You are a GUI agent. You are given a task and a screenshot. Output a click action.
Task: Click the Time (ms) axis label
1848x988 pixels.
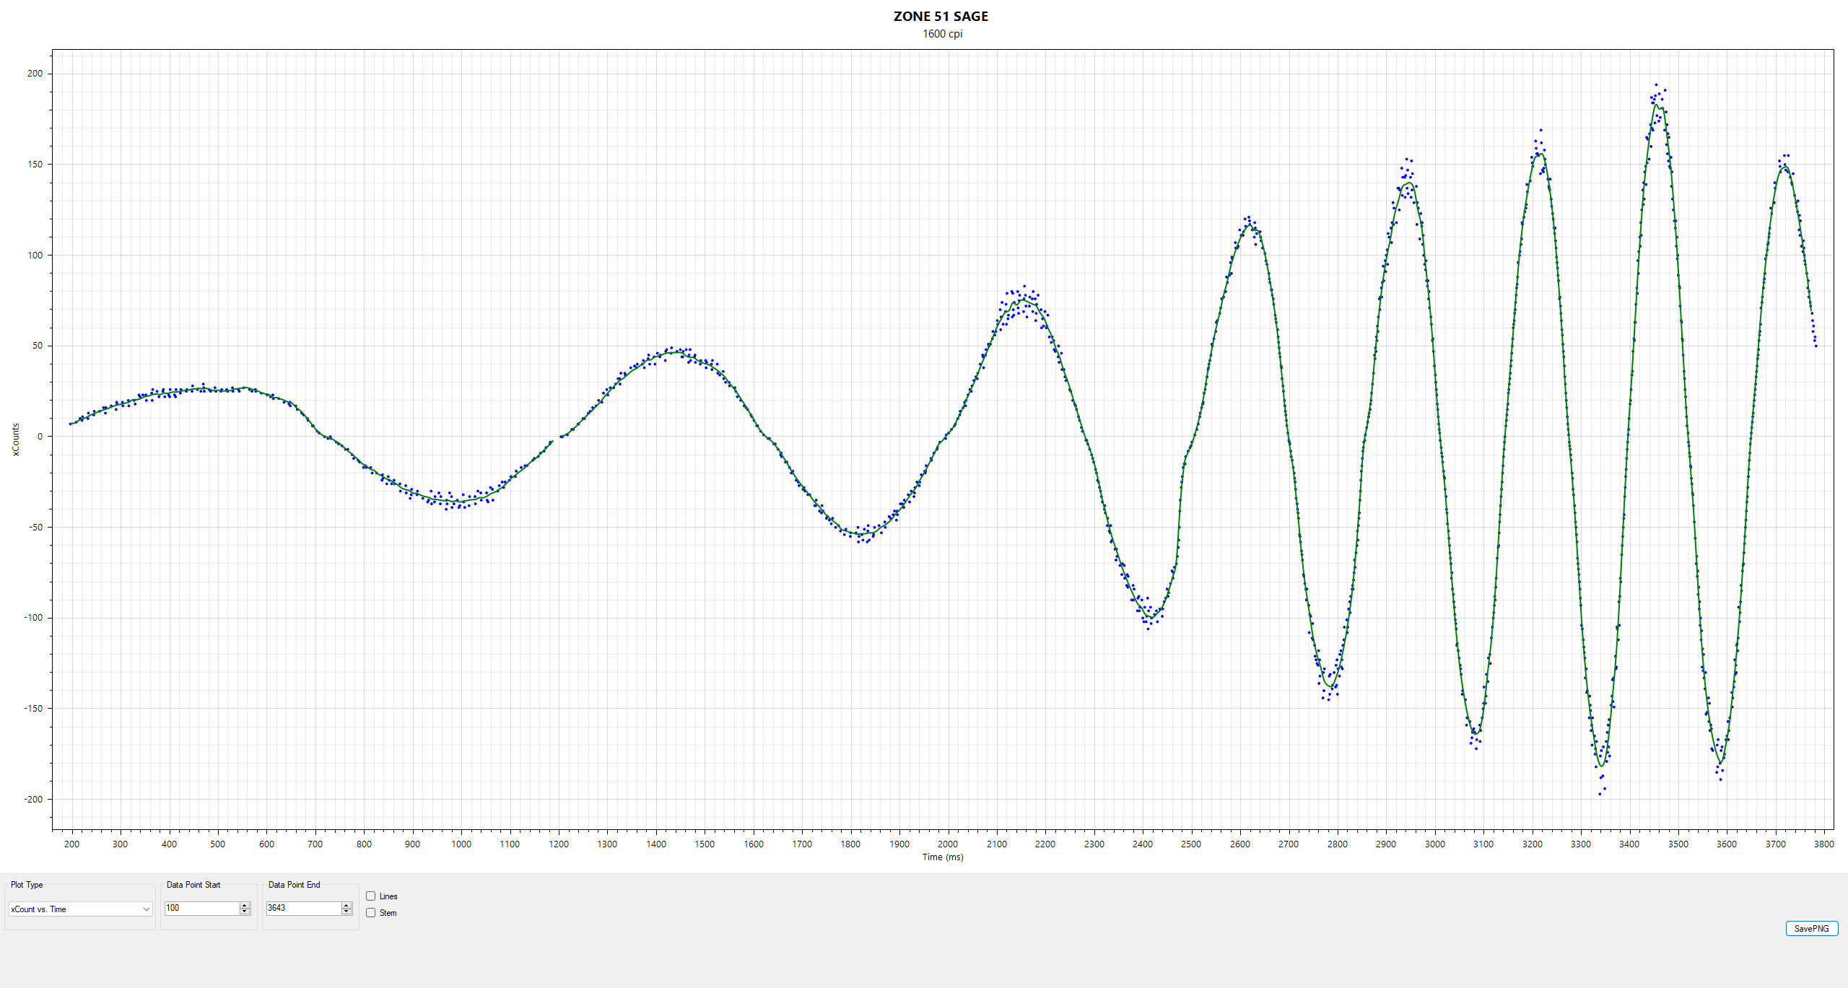click(x=943, y=857)
